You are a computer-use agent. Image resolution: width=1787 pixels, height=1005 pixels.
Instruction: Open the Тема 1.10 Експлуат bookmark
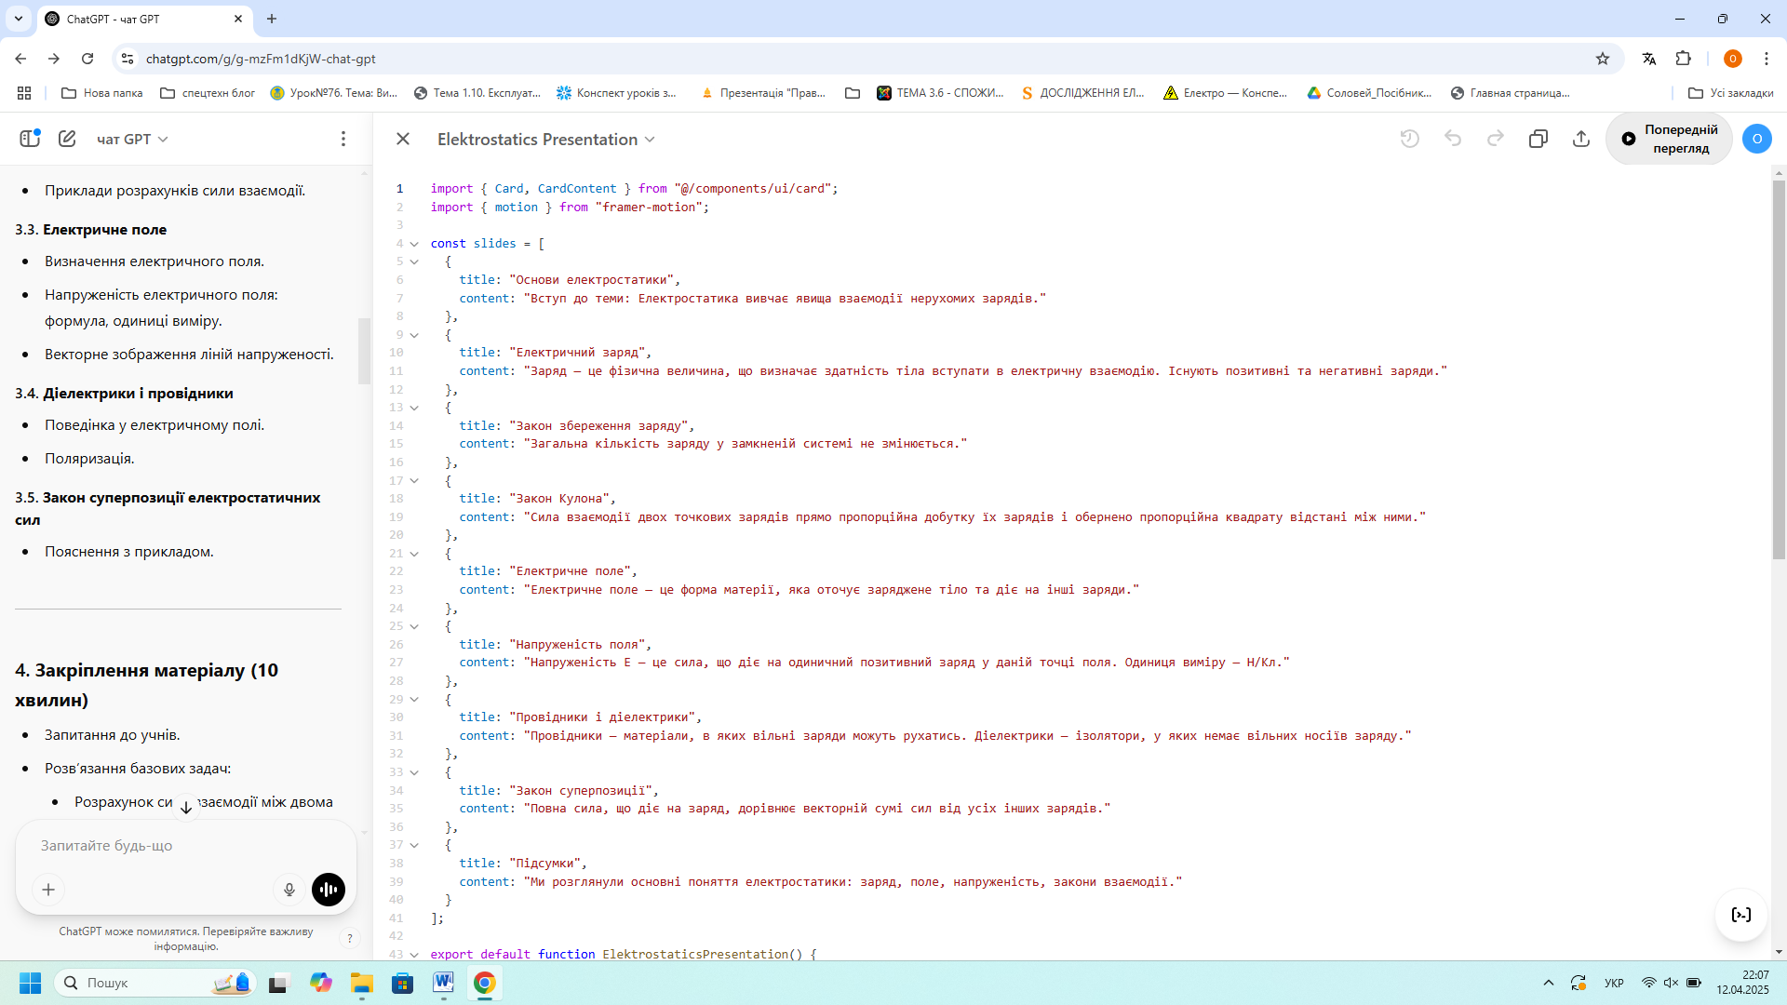pyautogui.click(x=477, y=93)
